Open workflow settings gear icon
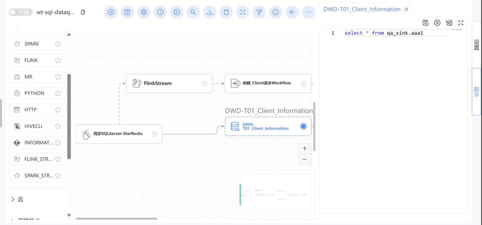 [x=144, y=12]
